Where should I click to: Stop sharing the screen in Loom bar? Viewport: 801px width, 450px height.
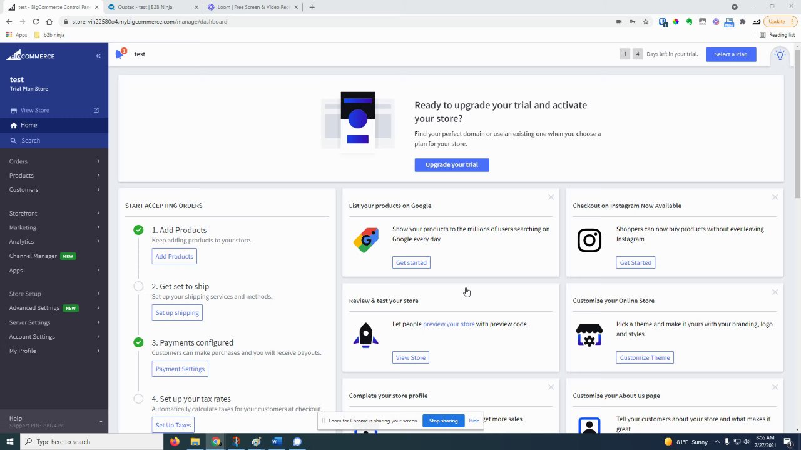[443, 421]
